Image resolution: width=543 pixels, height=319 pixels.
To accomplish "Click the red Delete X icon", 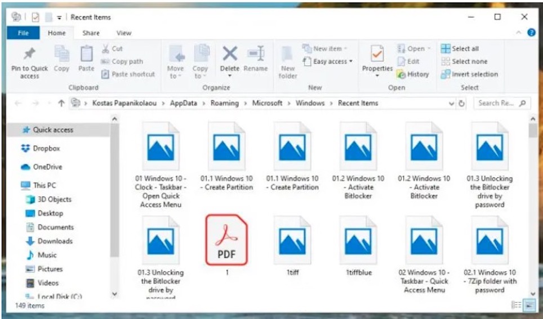I will click(230, 54).
